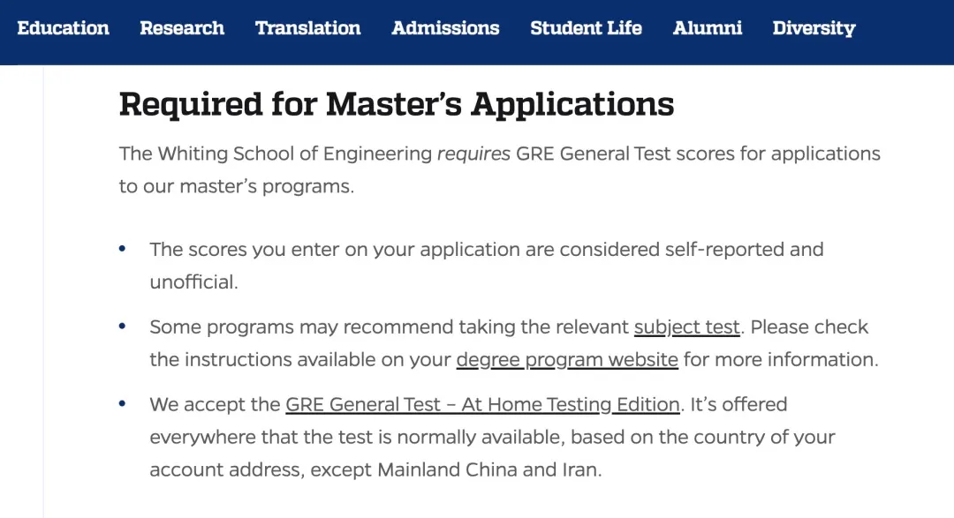Click the "Required for Master's Applications" heading
This screenshot has width=954, height=518.
397,104
